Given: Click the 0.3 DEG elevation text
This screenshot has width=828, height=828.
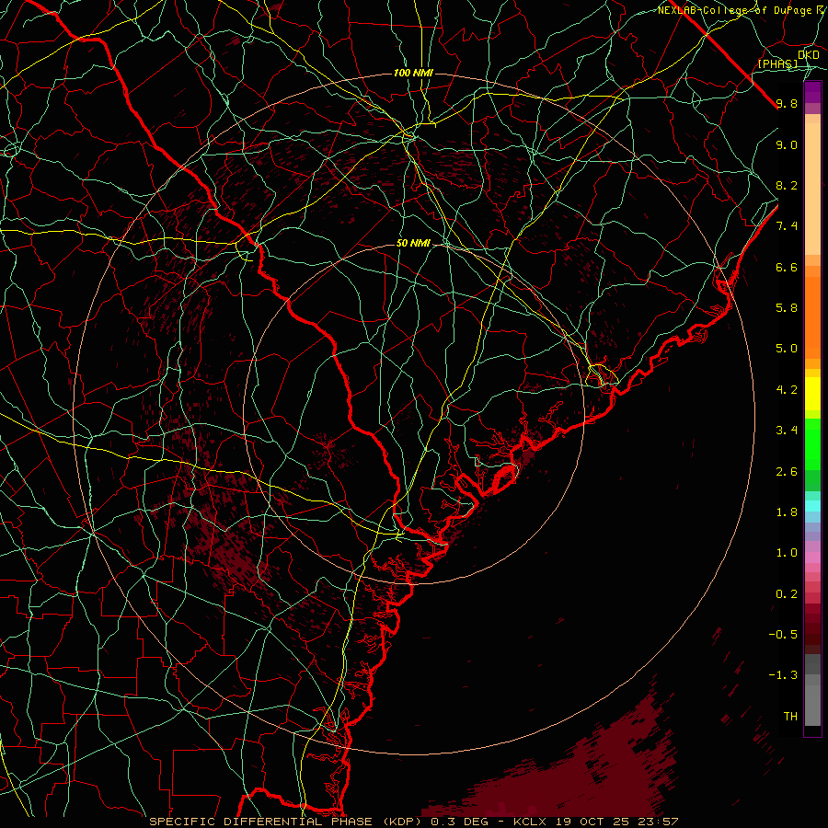Looking at the screenshot, I should coord(461,822).
